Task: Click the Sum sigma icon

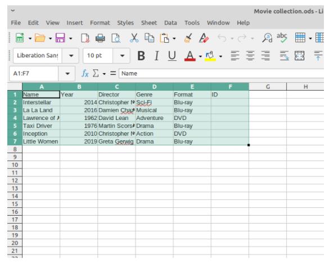Action: tap(96, 74)
